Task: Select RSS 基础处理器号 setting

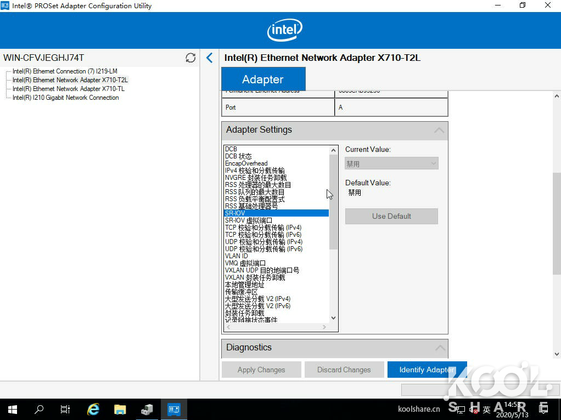Action: coord(251,206)
